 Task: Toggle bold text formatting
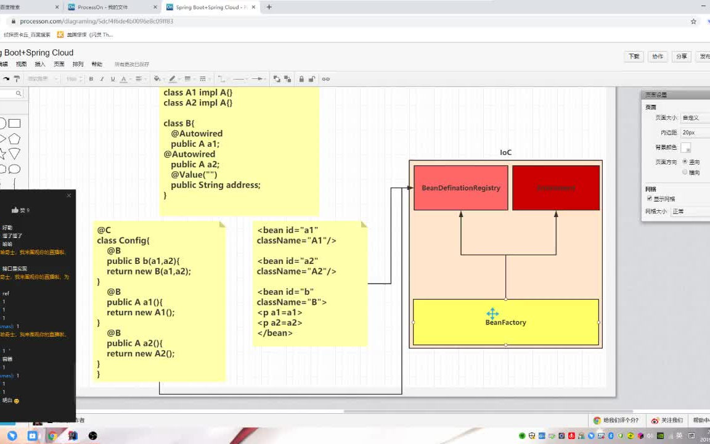click(x=91, y=79)
